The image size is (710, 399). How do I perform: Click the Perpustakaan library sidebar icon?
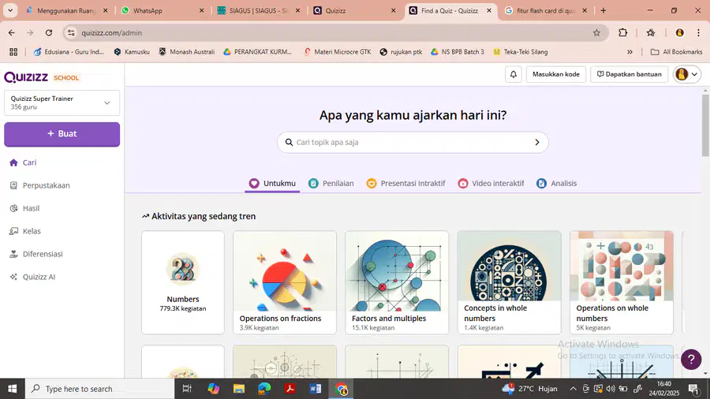click(13, 185)
